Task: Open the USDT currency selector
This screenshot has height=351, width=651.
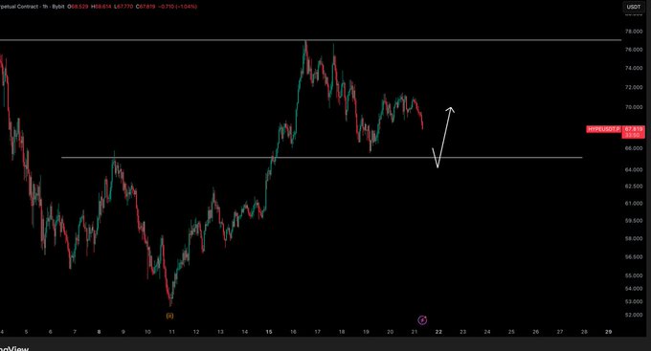Action: tap(634, 7)
